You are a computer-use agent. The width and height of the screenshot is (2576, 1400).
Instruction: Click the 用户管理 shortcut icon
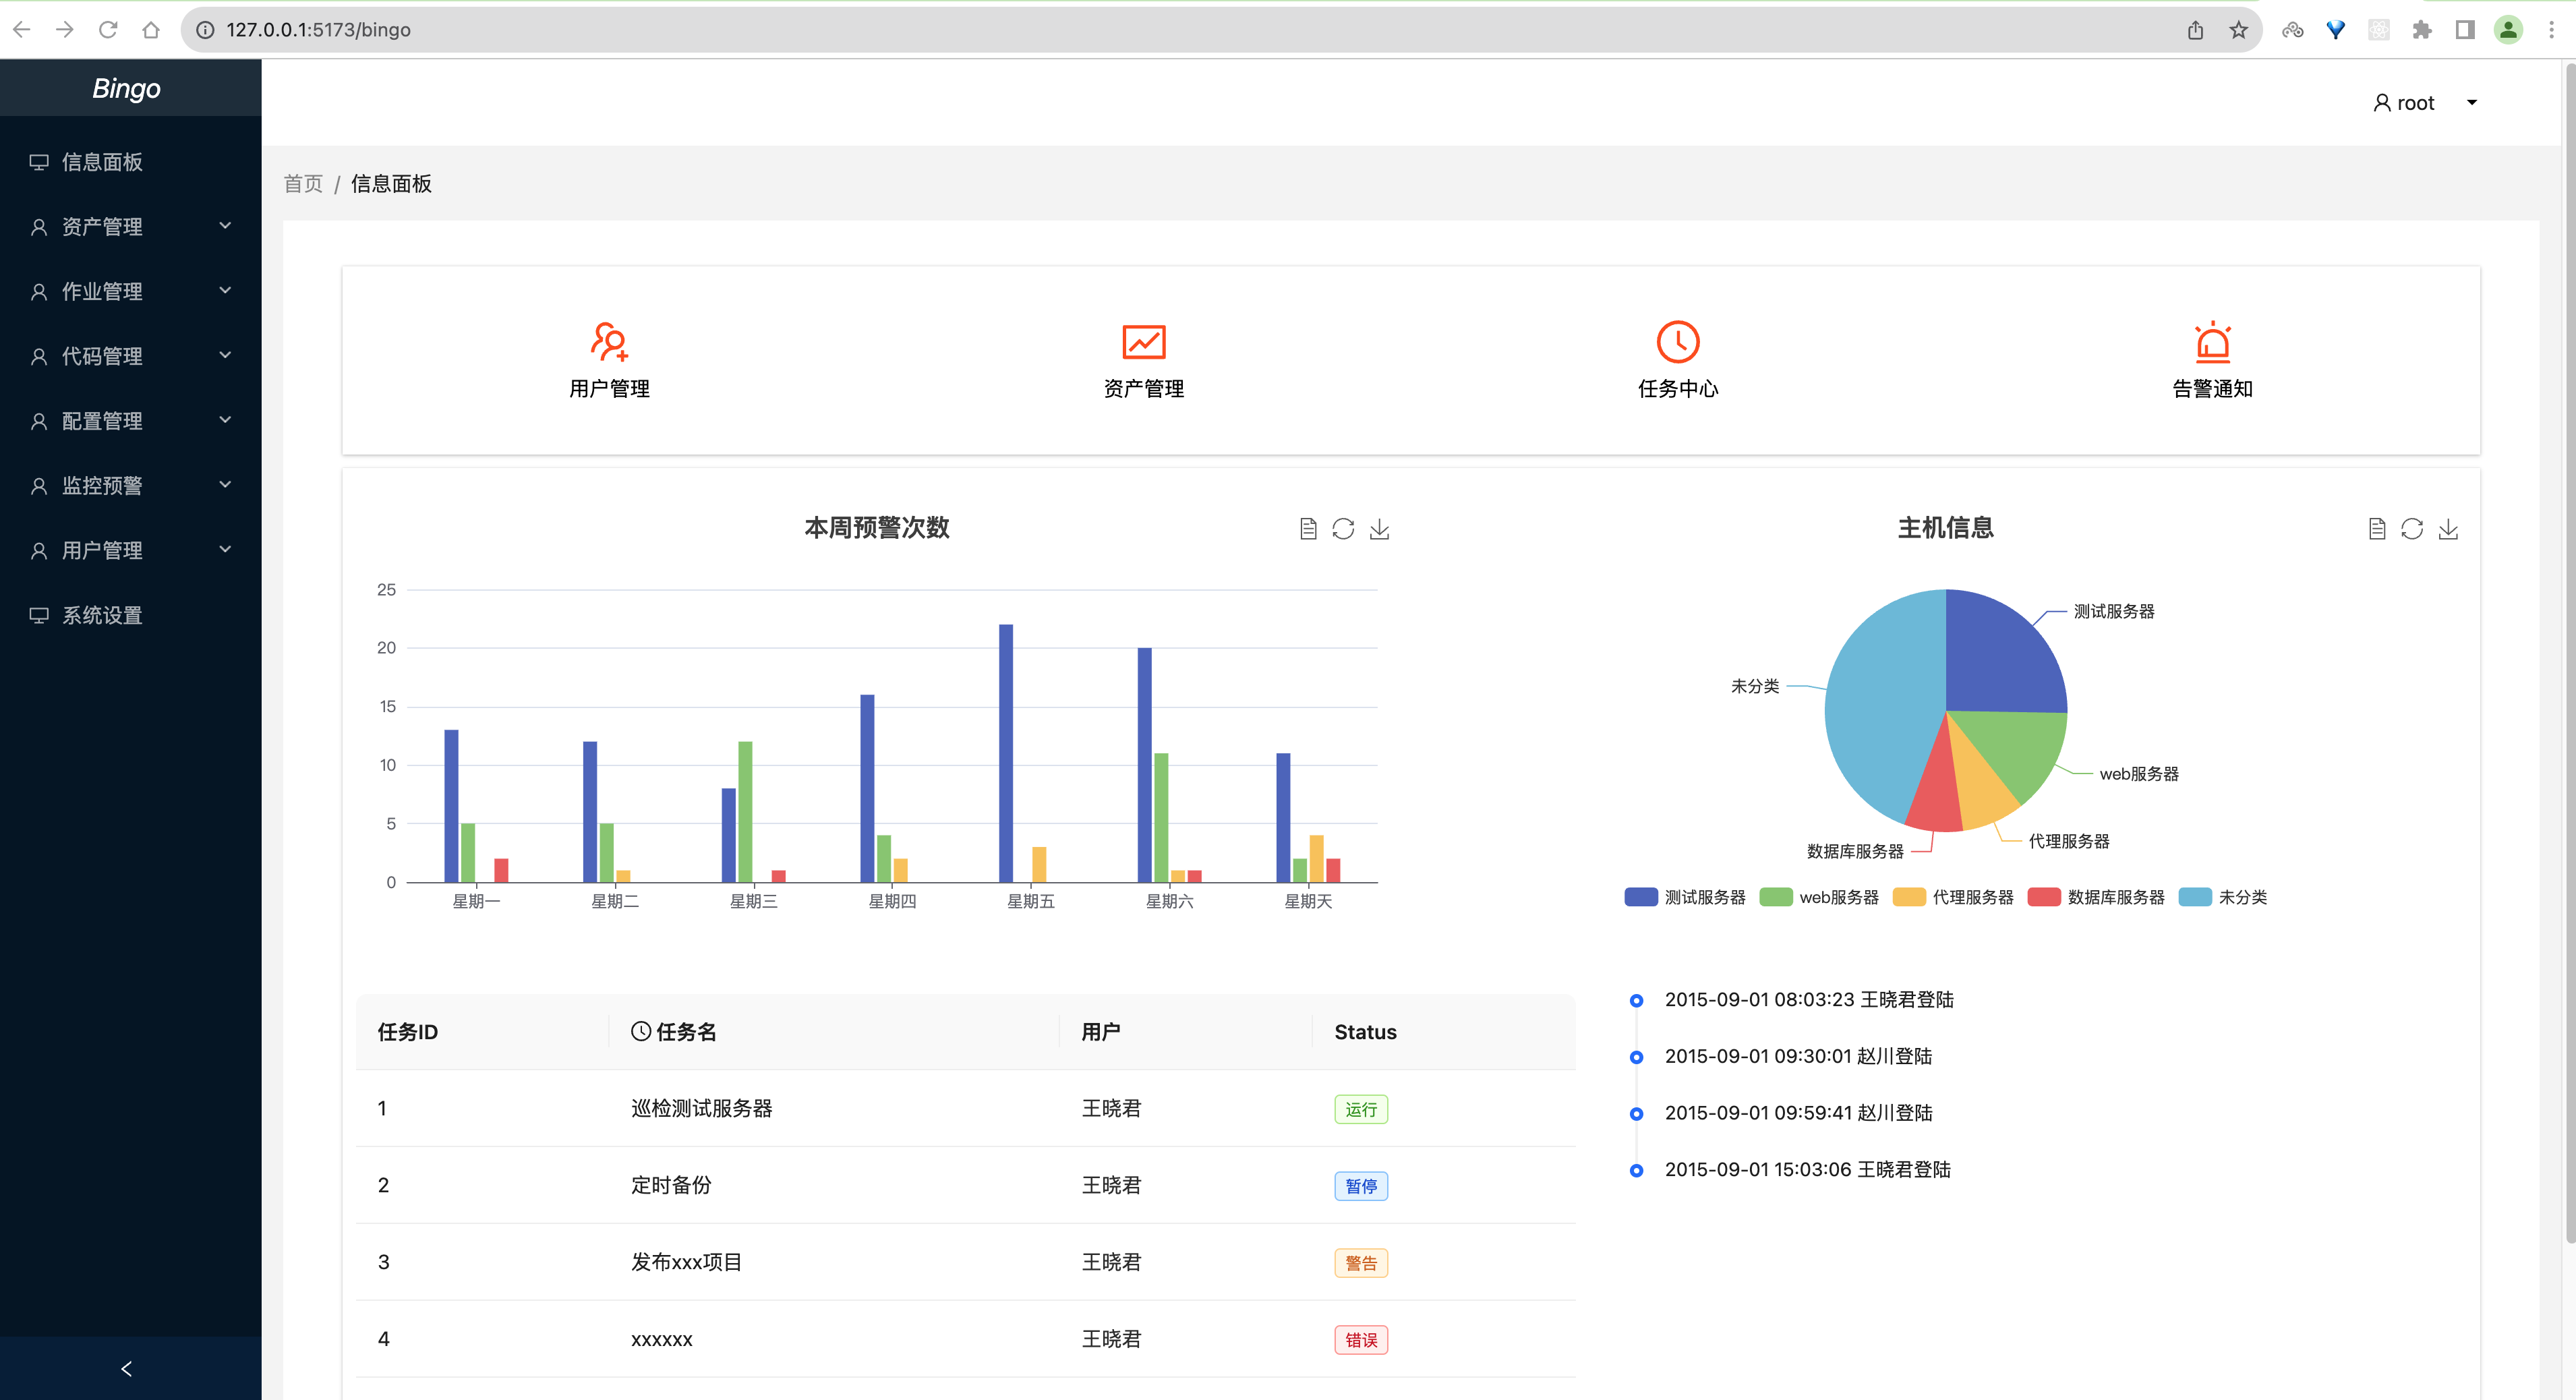click(x=608, y=342)
